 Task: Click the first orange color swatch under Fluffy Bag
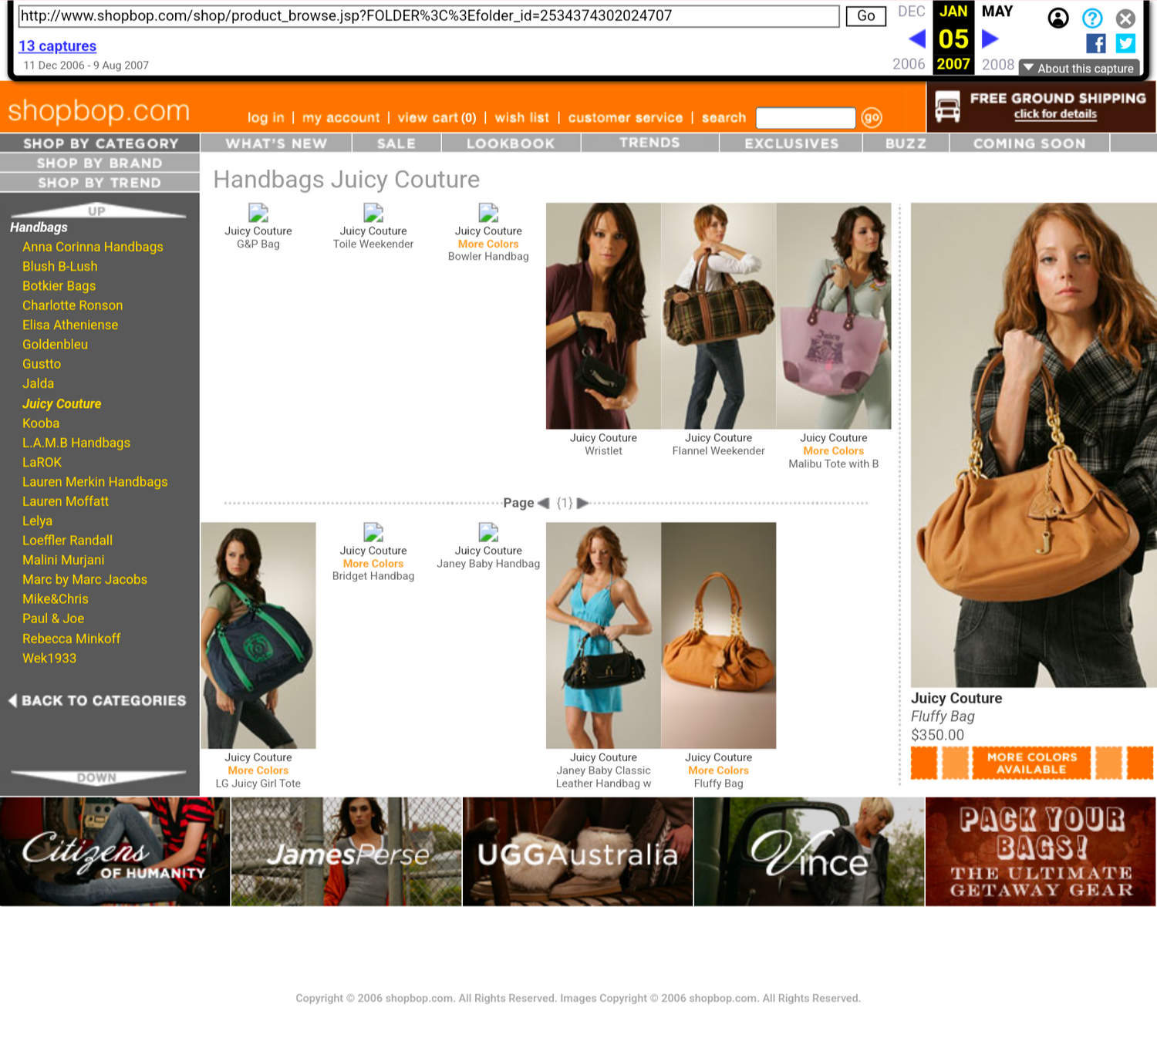point(923,763)
